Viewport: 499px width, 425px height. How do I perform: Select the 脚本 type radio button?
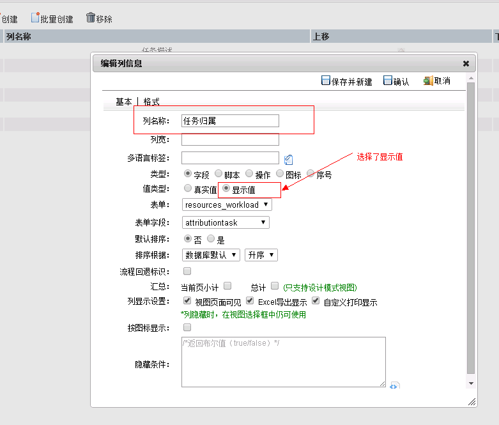tap(219, 173)
